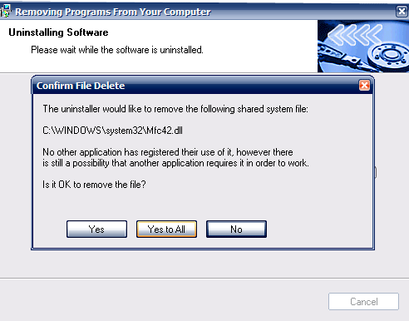409x321 pixels.
Task: Close the Confirm File Delete dialog
Action: pyautogui.click(x=364, y=86)
